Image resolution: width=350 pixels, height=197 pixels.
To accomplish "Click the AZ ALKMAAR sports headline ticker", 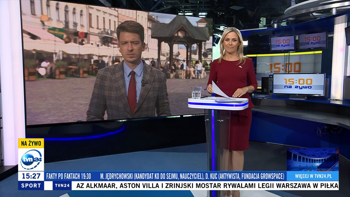I will (x=205, y=186).
